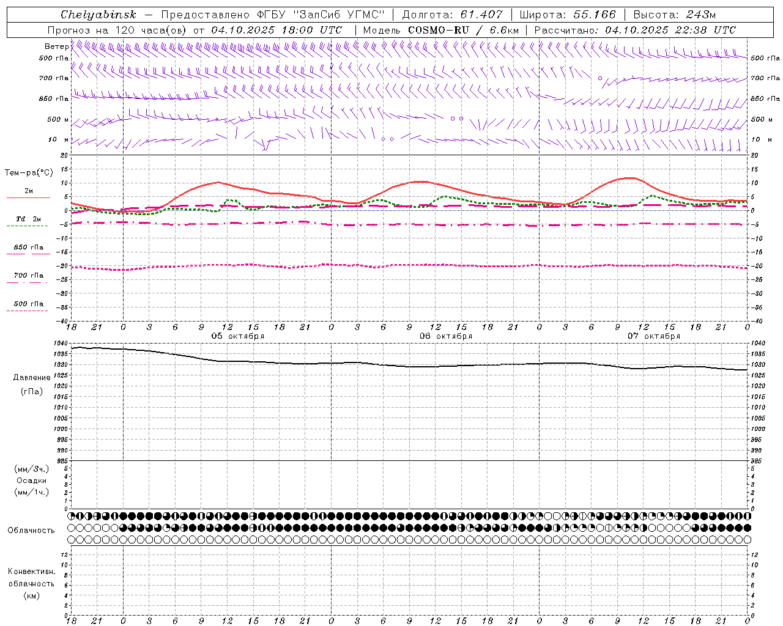The height and width of the screenshot is (626, 783).
Task: Click the 'Осадки' precipitation label
Action: click(32, 481)
